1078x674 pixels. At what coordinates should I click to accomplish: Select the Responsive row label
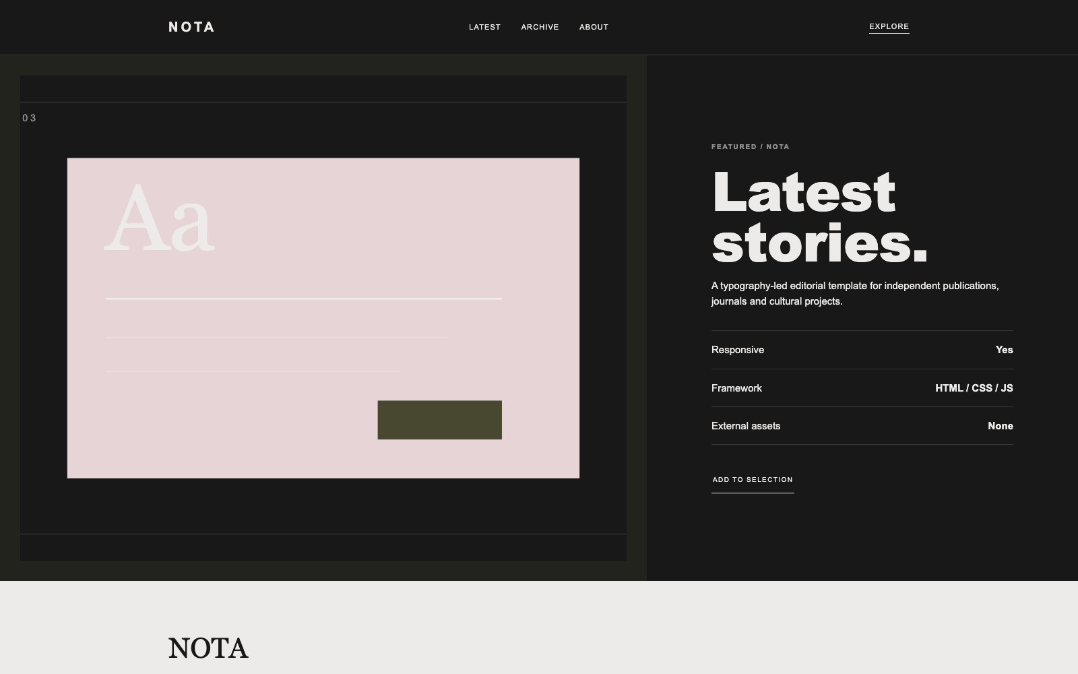(x=738, y=350)
